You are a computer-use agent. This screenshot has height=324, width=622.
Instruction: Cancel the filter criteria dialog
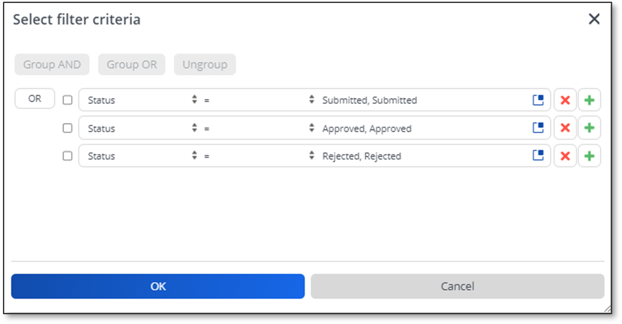[x=457, y=286]
